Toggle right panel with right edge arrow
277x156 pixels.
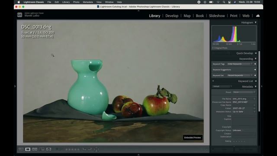click(261, 86)
